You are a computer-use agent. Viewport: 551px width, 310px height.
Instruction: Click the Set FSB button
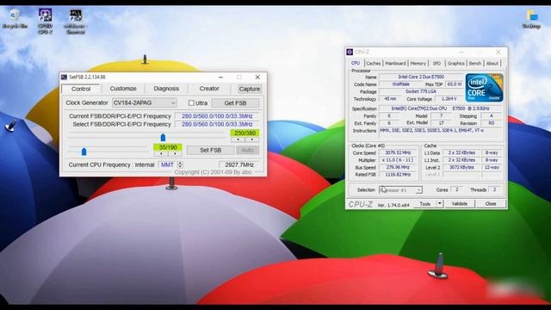(210, 150)
